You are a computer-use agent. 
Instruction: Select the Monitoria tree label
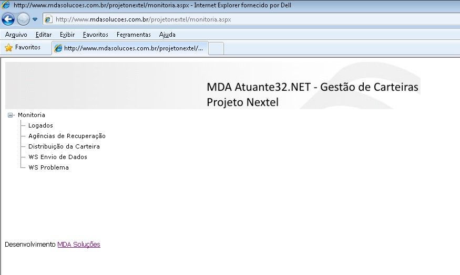[x=32, y=115]
